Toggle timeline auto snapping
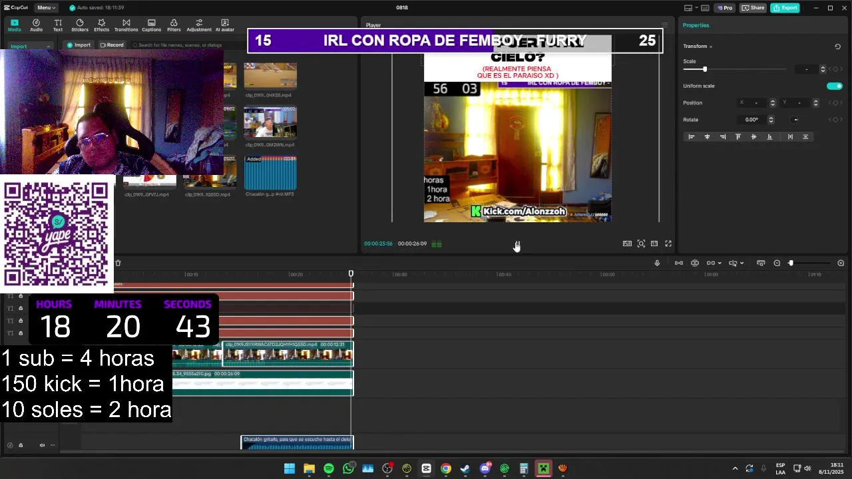852x479 pixels. click(694, 263)
